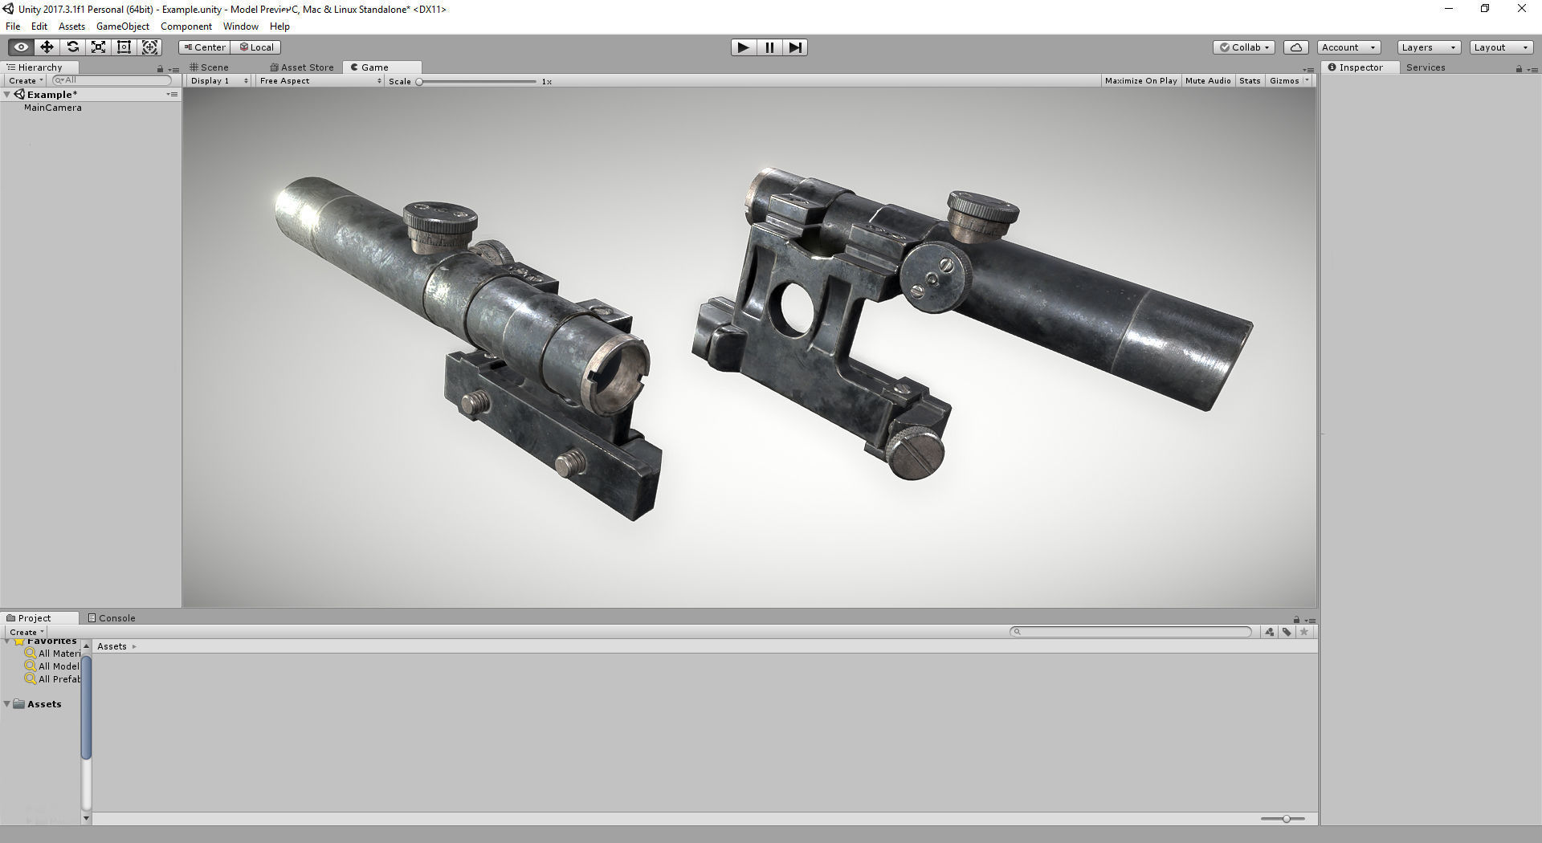Click the cloud Services icon
Viewport: 1542px width, 843px height.
point(1296,47)
